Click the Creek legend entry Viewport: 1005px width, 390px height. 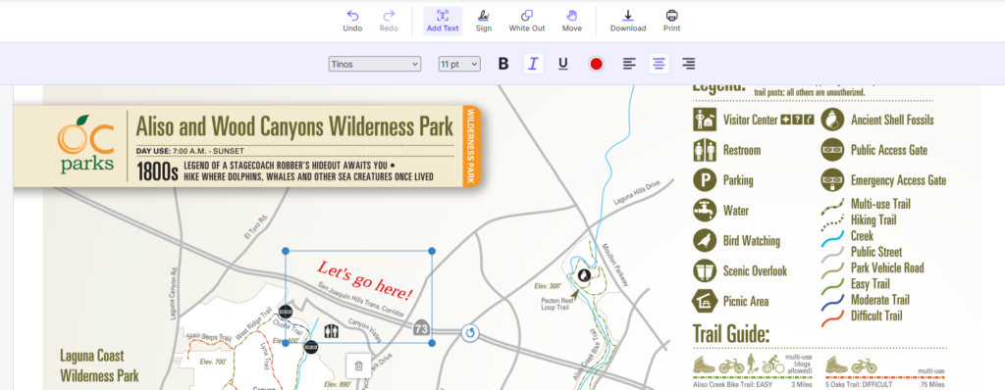(x=862, y=235)
